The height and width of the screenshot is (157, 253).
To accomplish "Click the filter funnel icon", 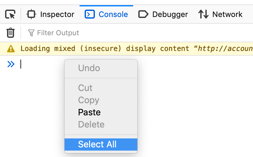I will (x=31, y=33).
